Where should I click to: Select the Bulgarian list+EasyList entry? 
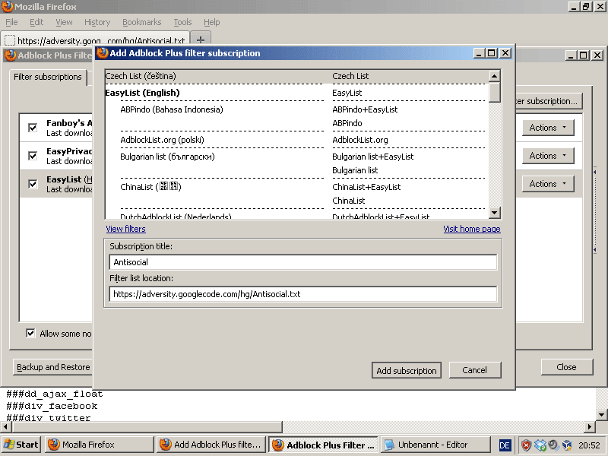(x=372, y=157)
